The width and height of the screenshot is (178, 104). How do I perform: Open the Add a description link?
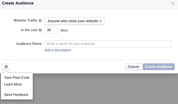point(58,50)
